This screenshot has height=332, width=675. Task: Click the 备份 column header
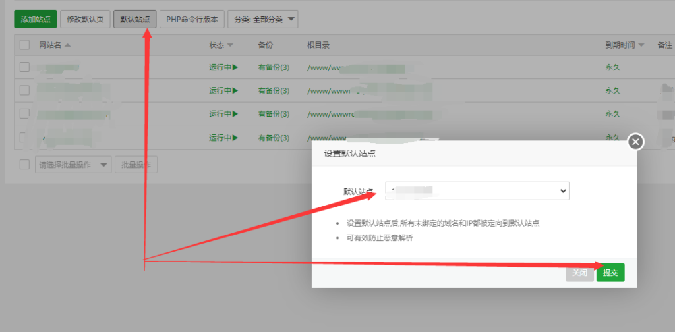pos(265,45)
